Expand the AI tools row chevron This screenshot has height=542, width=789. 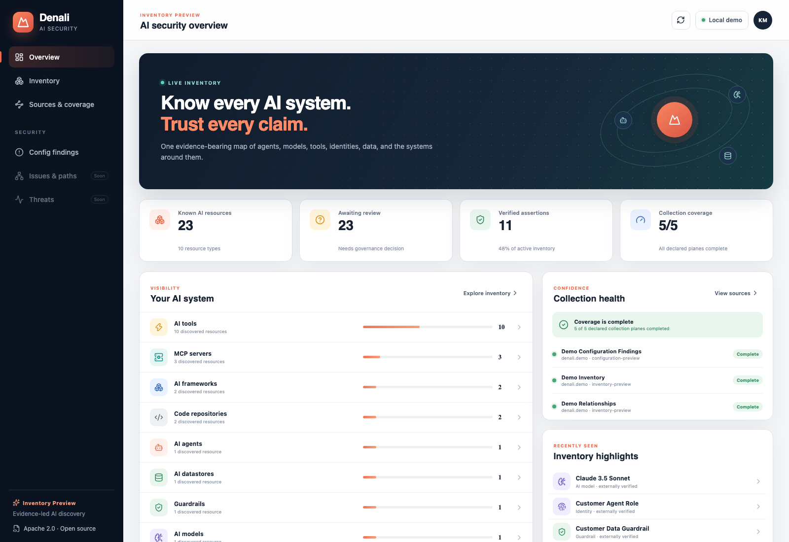click(519, 327)
